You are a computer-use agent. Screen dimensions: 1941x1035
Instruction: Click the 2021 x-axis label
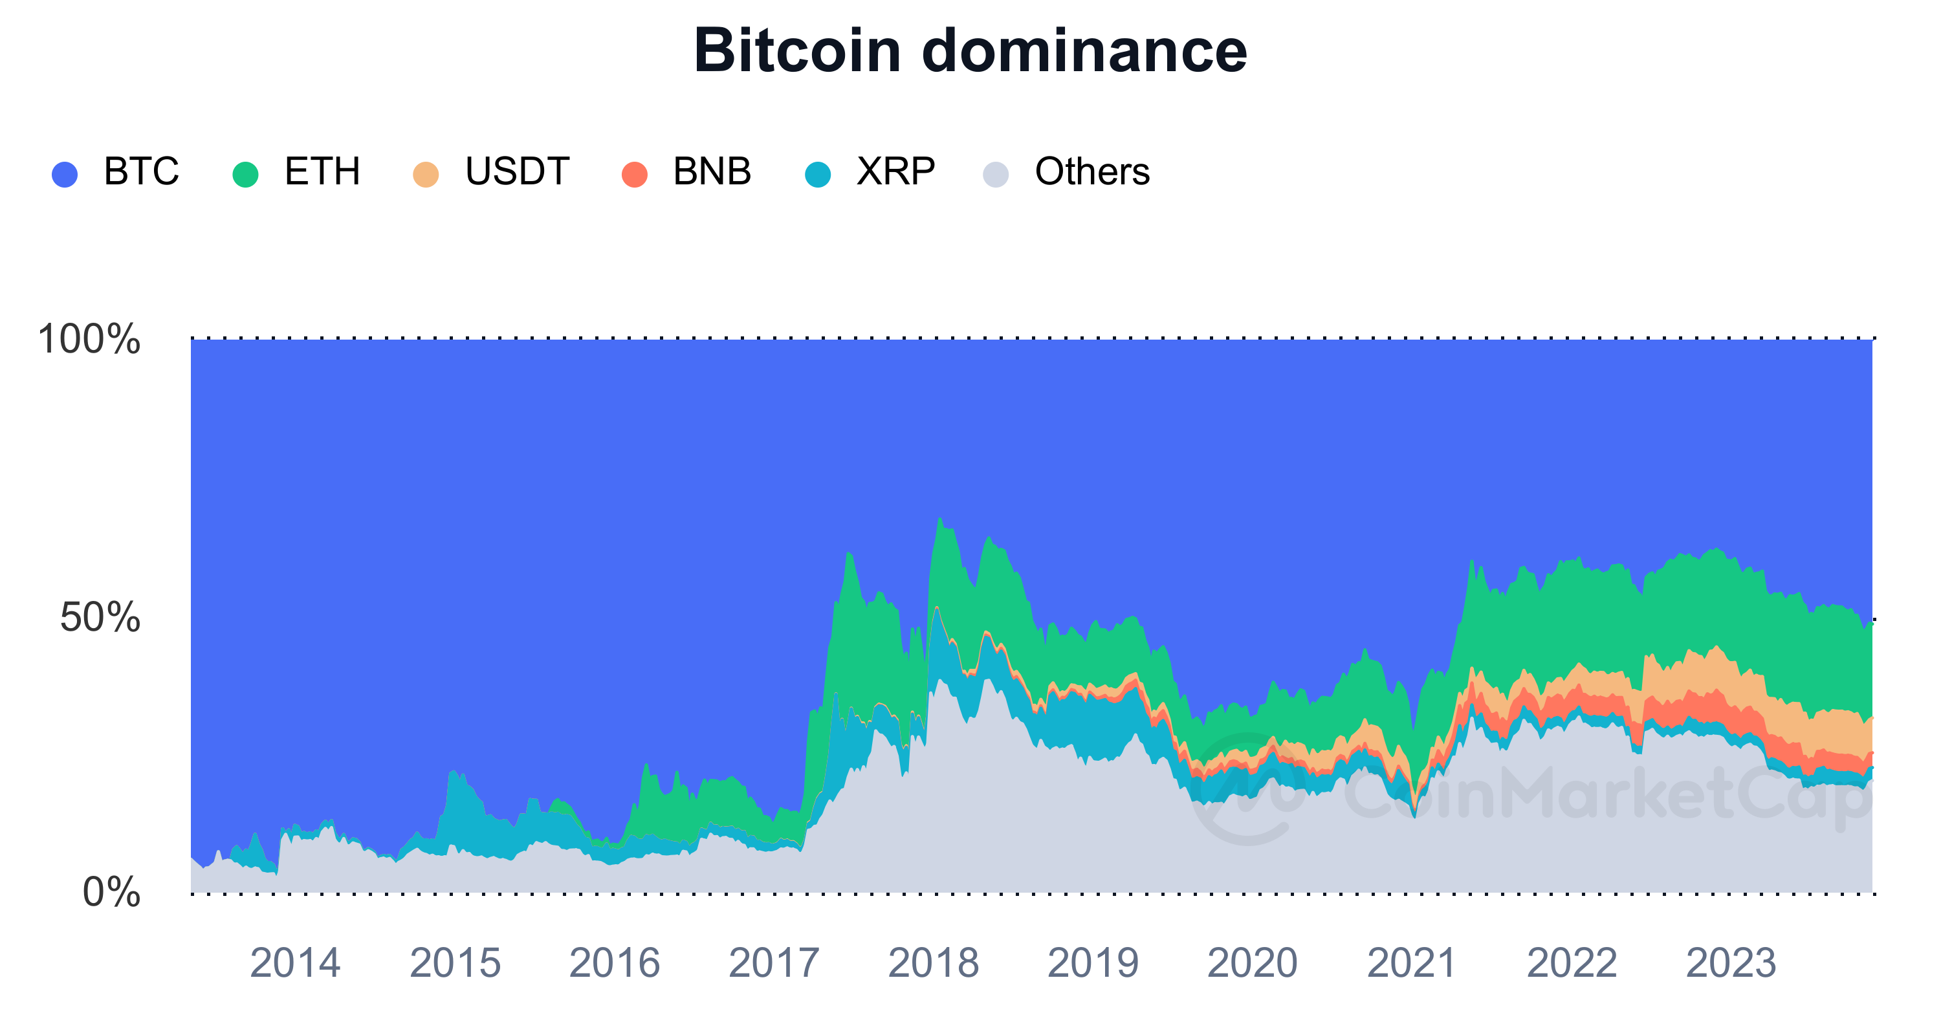point(1411,963)
